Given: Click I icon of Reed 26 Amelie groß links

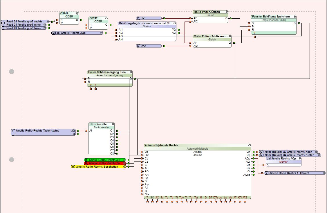Looking at the screenshot, I should tap(3, 28).
